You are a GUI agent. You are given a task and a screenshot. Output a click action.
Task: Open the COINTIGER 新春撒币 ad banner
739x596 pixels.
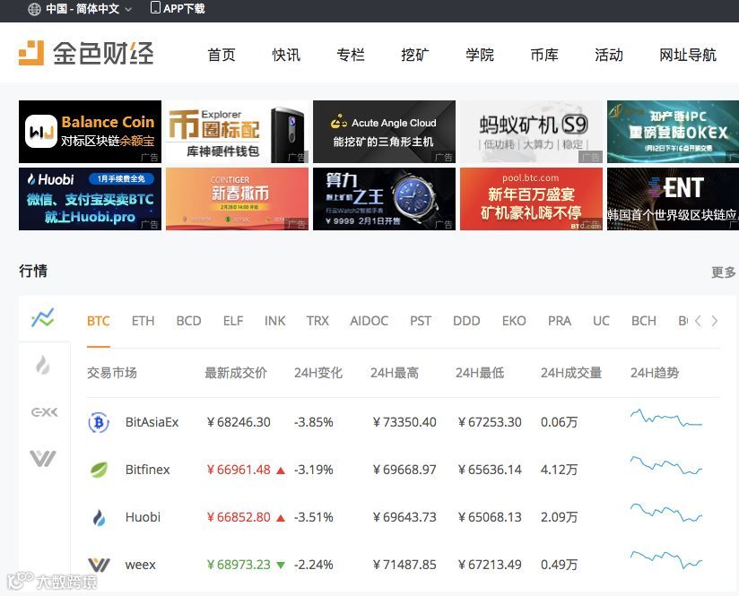coord(237,199)
